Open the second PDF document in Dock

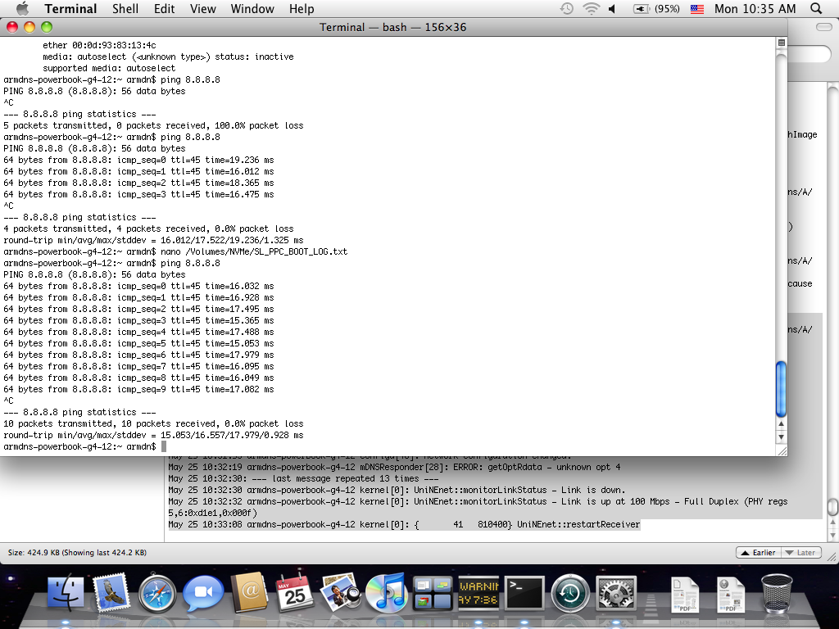(x=731, y=594)
